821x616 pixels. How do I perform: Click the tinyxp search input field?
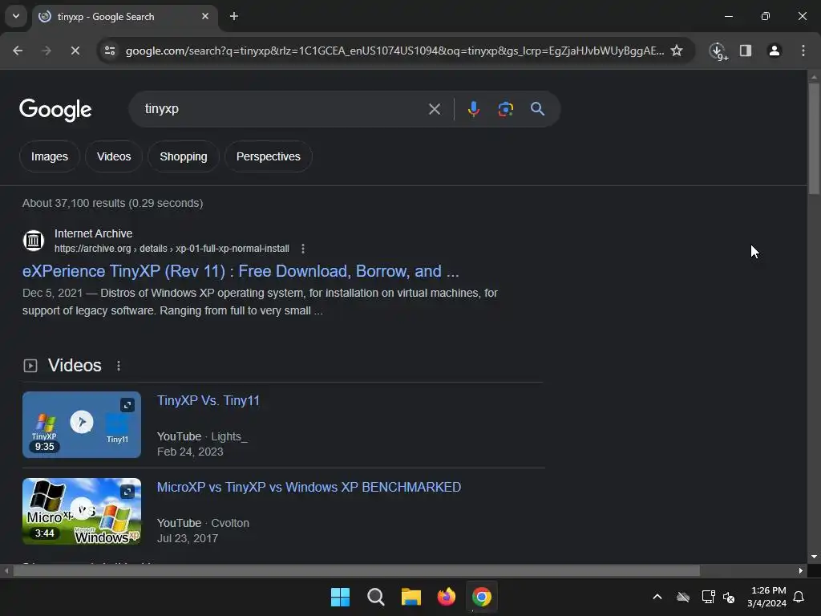[283, 109]
